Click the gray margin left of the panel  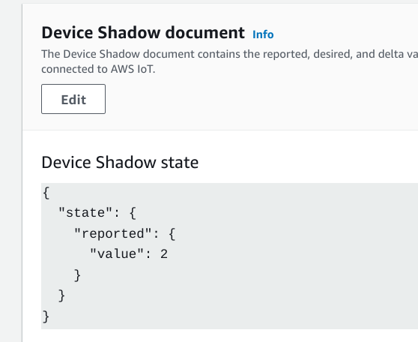(10, 171)
